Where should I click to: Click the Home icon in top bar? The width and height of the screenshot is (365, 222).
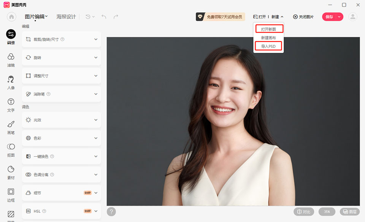click(12, 17)
